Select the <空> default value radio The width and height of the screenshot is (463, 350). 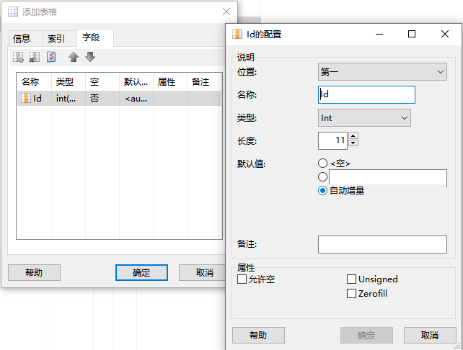point(323,163)
